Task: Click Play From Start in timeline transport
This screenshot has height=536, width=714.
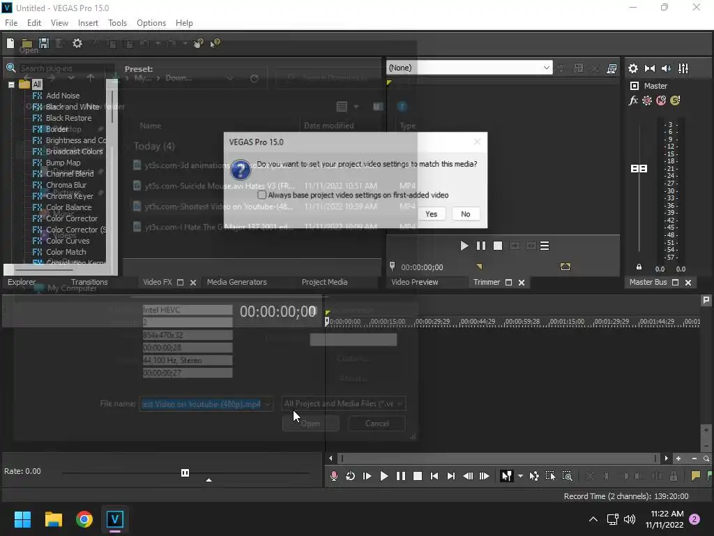Action: (367, 476)
